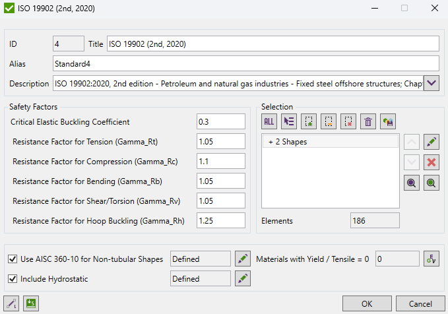Click the red X delete icon
This screenshot has width=448, height=314.
point(432,162)
